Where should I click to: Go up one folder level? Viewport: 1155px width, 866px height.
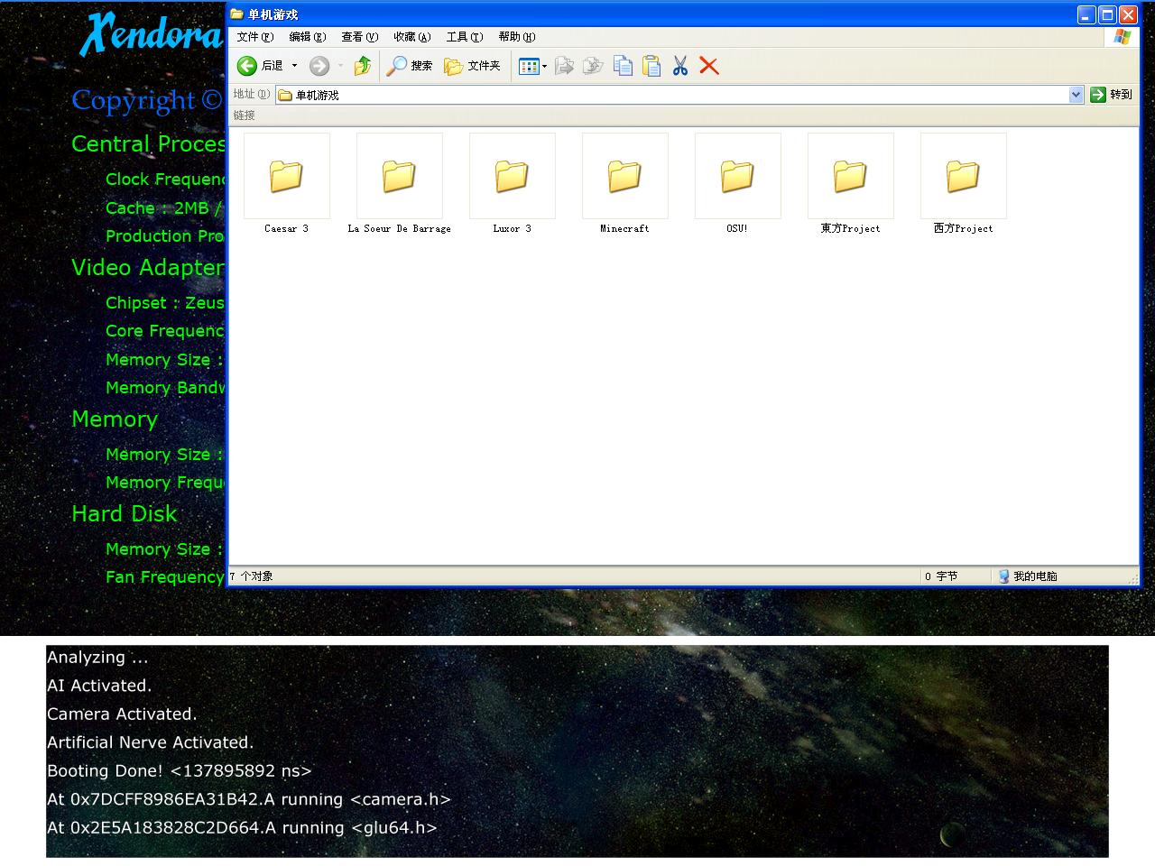pos(363,66)
